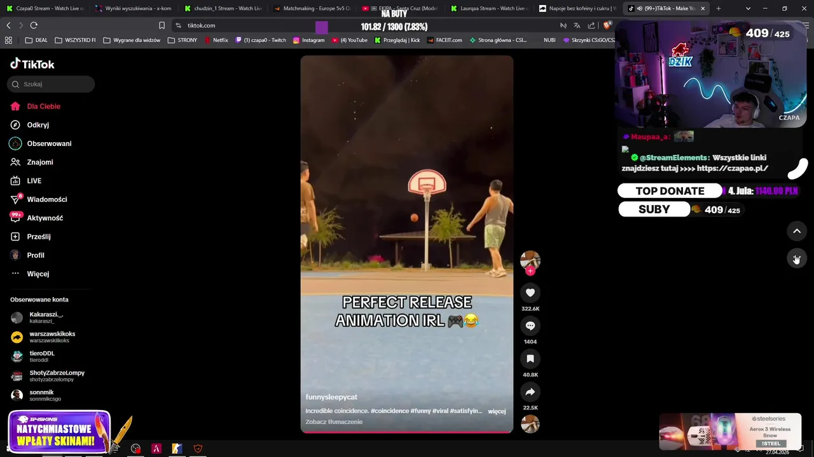The image size is (814, 457).
Task: Open browser apps grid icon
Action: coord(8,40)
